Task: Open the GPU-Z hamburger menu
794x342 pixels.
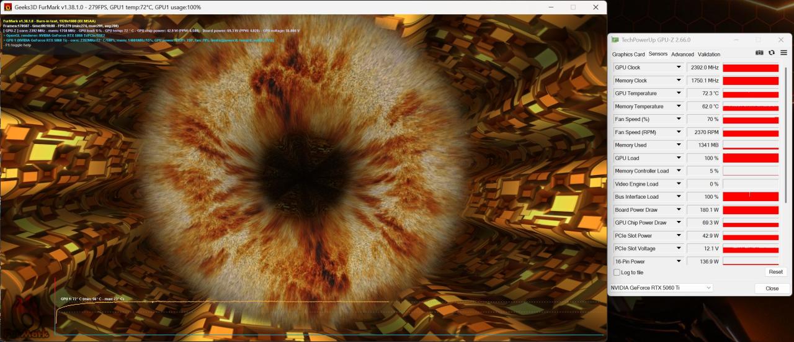Action: click(x=783, y=53)
